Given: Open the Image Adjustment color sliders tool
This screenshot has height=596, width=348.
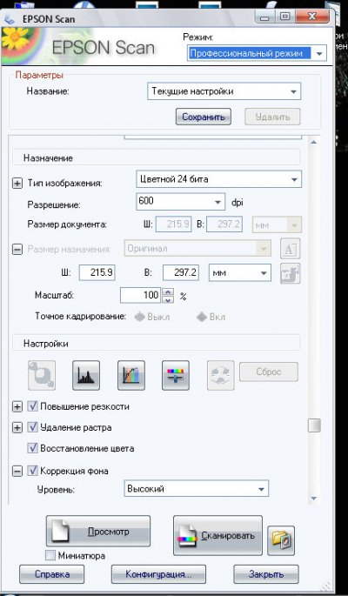Looking at the screenshot, I should tap(176, 375).
